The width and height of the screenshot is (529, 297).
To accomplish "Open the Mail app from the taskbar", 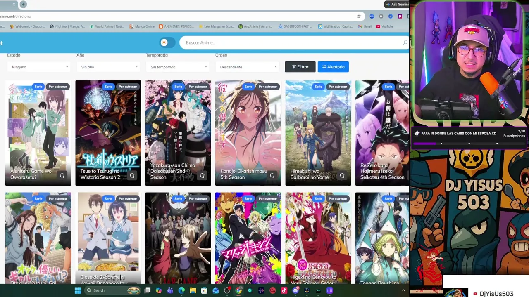I will tap(215, 290).
